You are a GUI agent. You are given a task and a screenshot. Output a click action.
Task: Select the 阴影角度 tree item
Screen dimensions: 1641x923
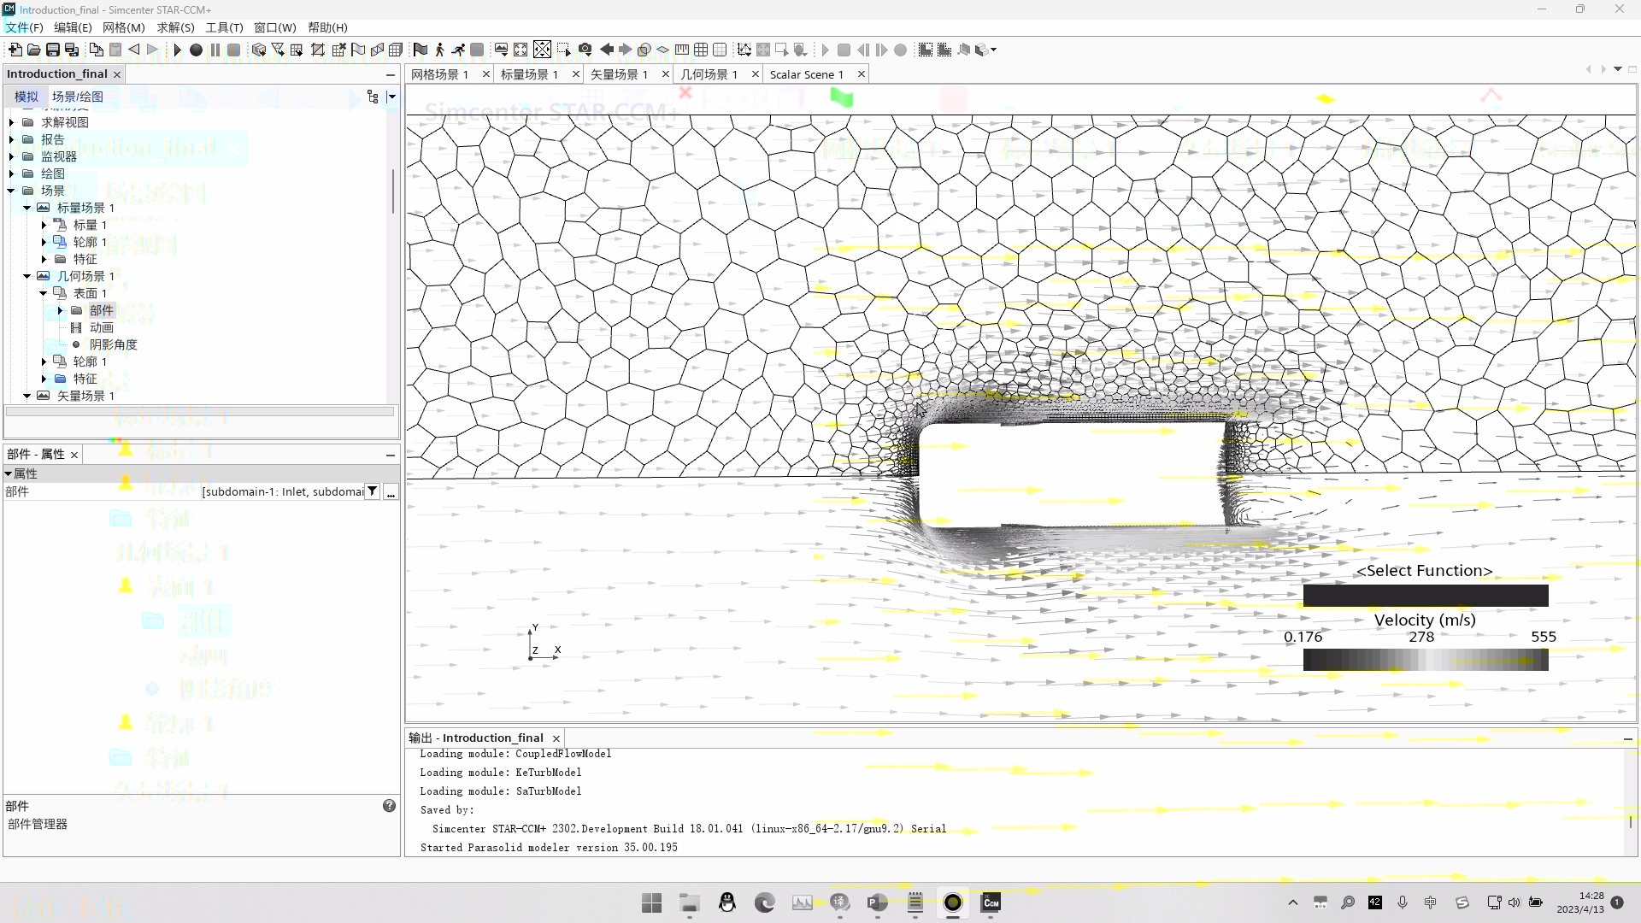(113, 344)
